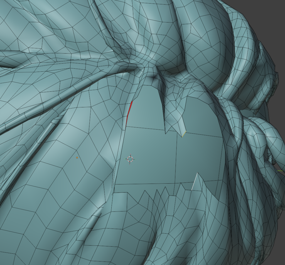
Task: Click vertex at top of white edge
Action: (197, 173)
